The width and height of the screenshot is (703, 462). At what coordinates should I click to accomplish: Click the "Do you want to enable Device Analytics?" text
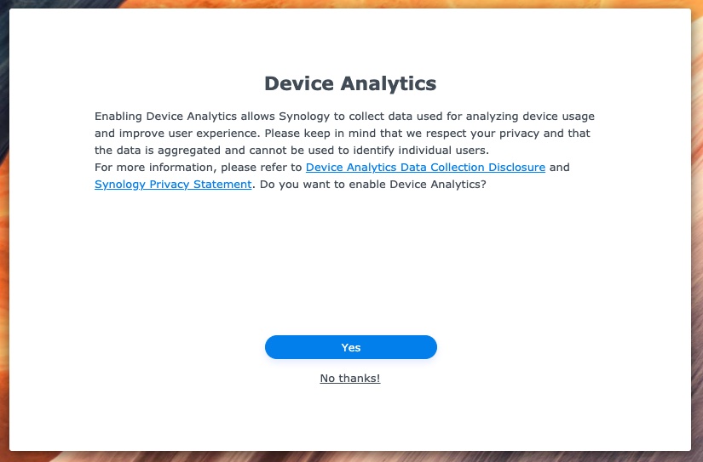(x=373, y=184)
